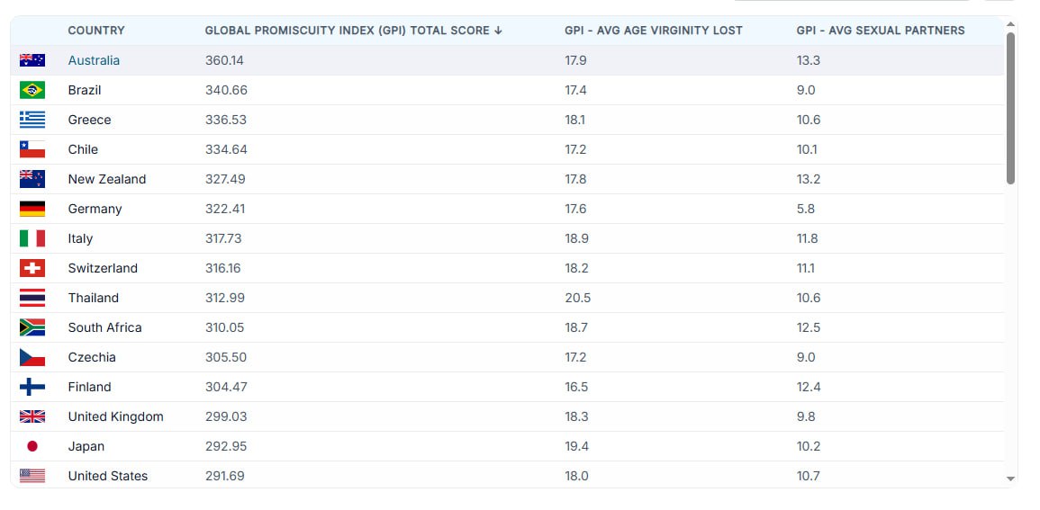The image size is (1040, 510).
Task: Click the South Africa flag icon
Action: pos(32,327)
